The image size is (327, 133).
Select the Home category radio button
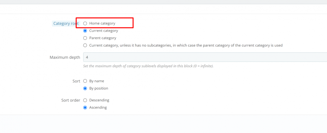(x=85, y=24)
